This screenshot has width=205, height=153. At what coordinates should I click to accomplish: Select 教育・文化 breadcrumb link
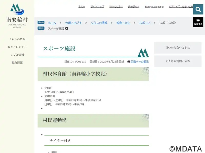tap(123, 23)
